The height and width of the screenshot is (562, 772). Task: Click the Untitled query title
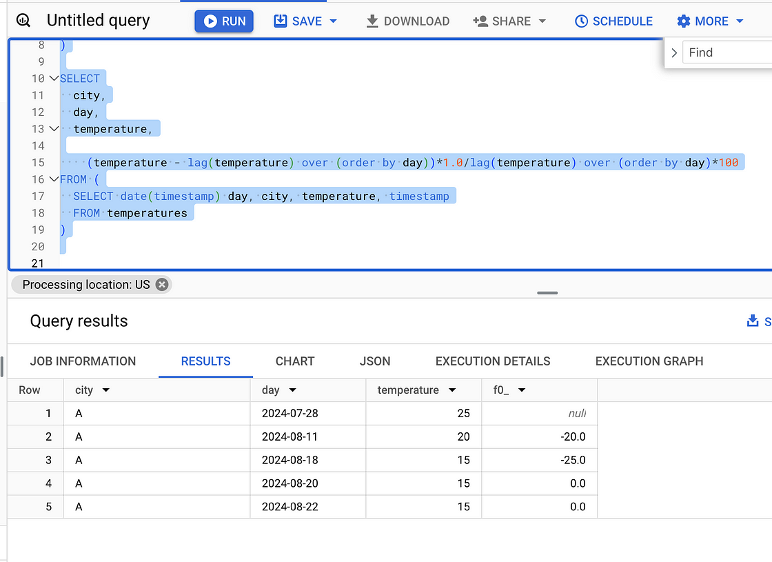98,20
